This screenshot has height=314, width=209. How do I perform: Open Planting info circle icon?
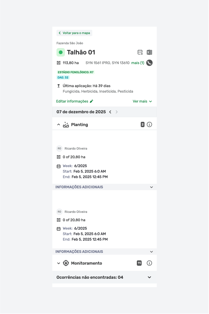click(149, 125)
